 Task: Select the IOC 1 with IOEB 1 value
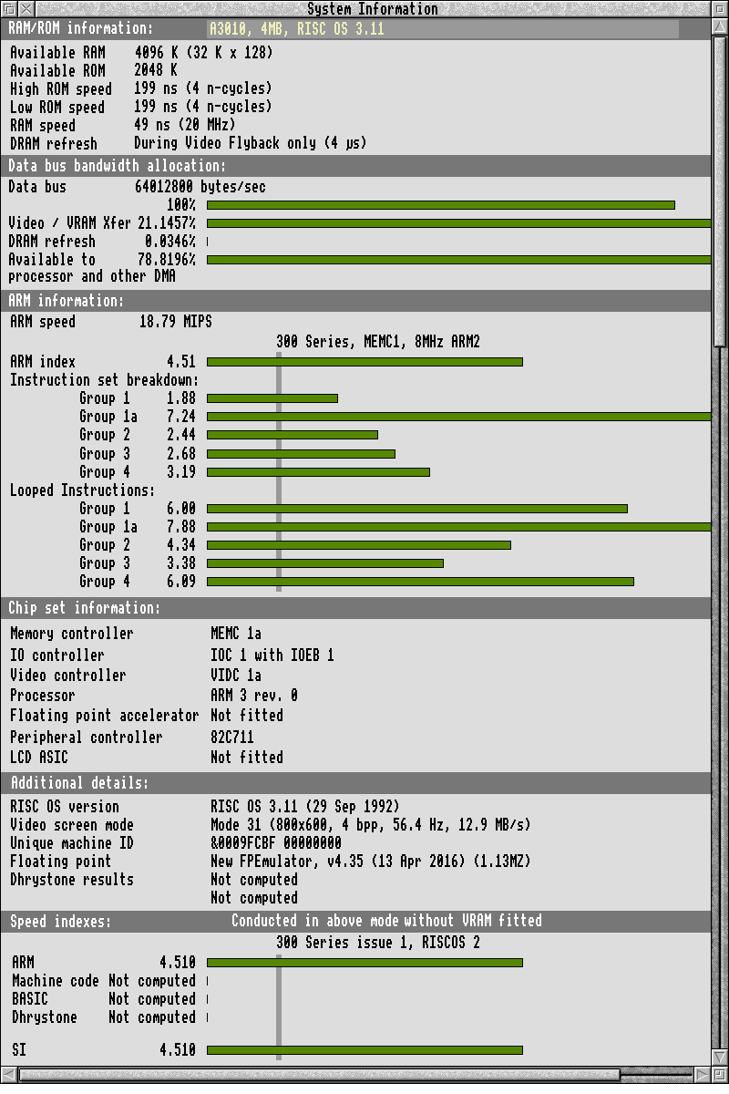point(272,655)
